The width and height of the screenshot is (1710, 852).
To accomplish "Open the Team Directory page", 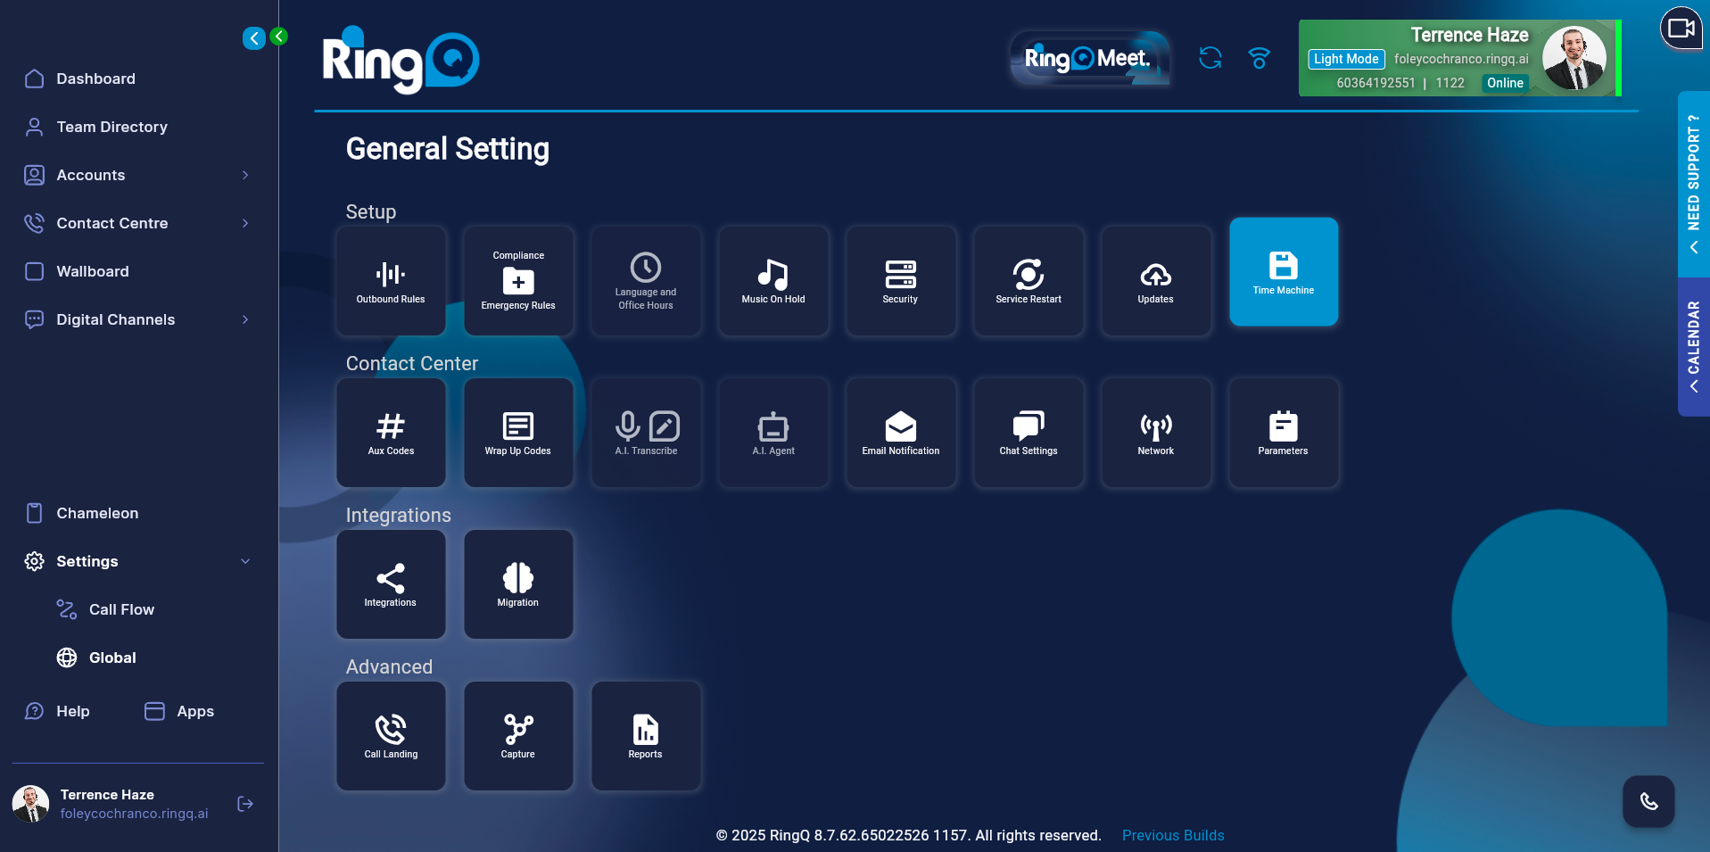I will 112,127.
